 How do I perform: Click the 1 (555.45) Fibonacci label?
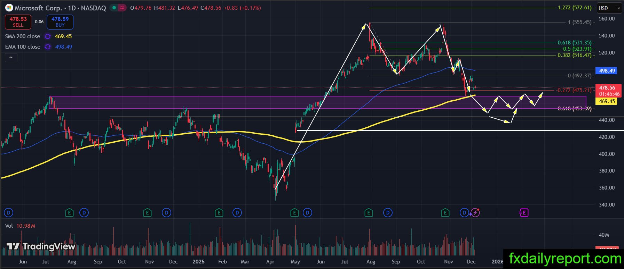click(579, 22)
